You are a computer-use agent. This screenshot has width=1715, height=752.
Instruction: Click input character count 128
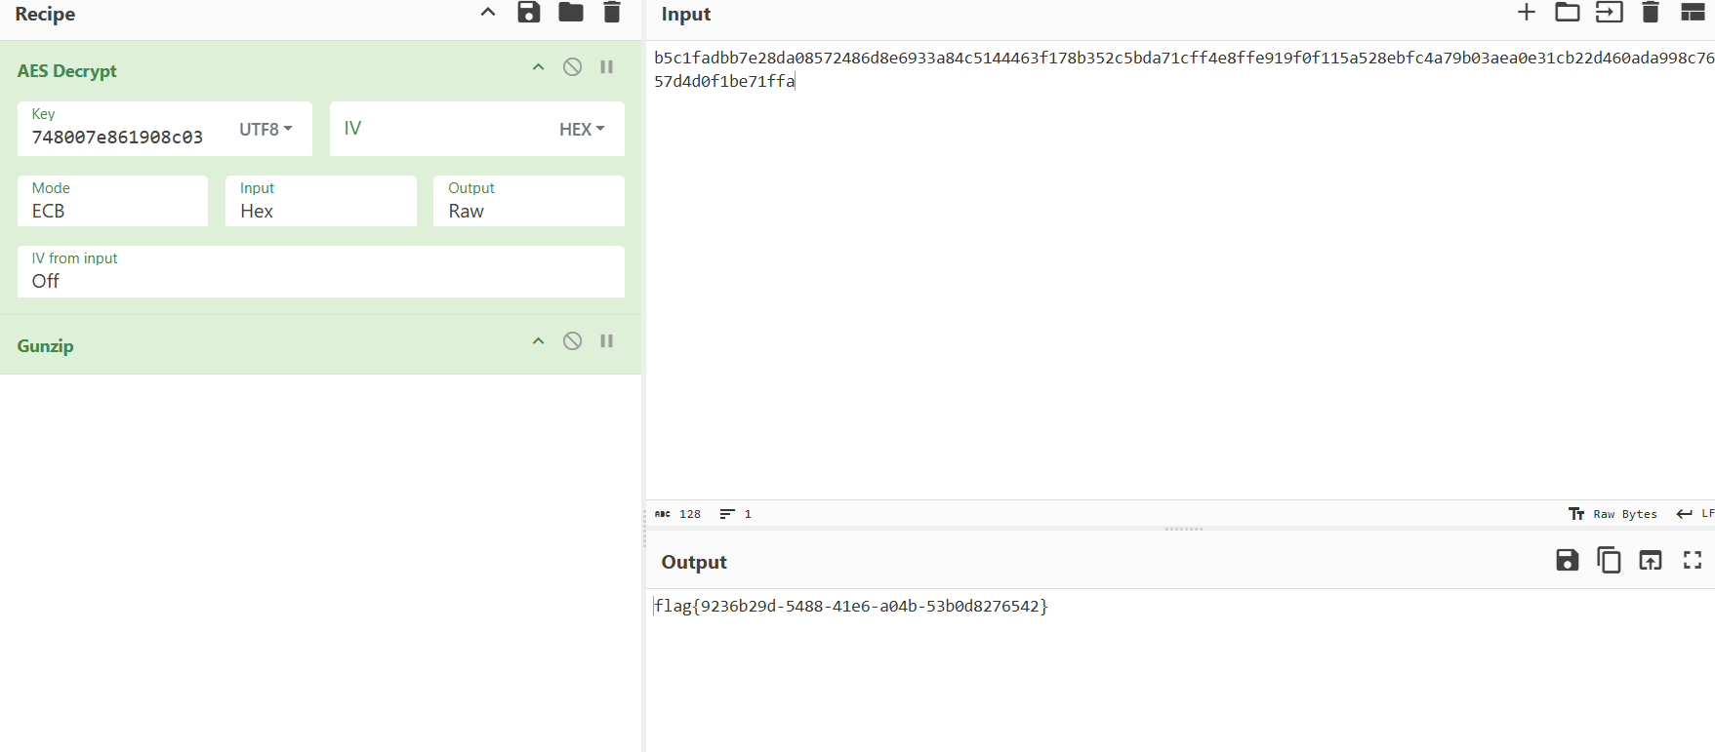[x=678, y=514]
